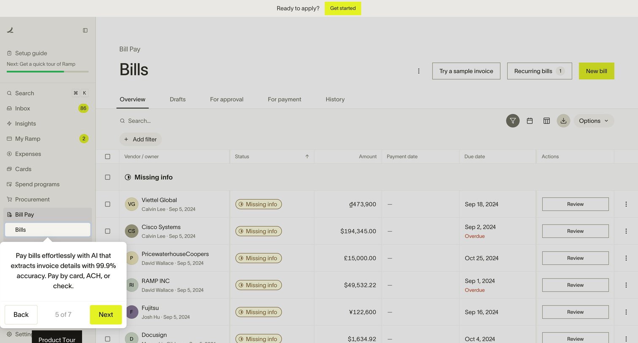Switch to the Drafts tab

178,99
